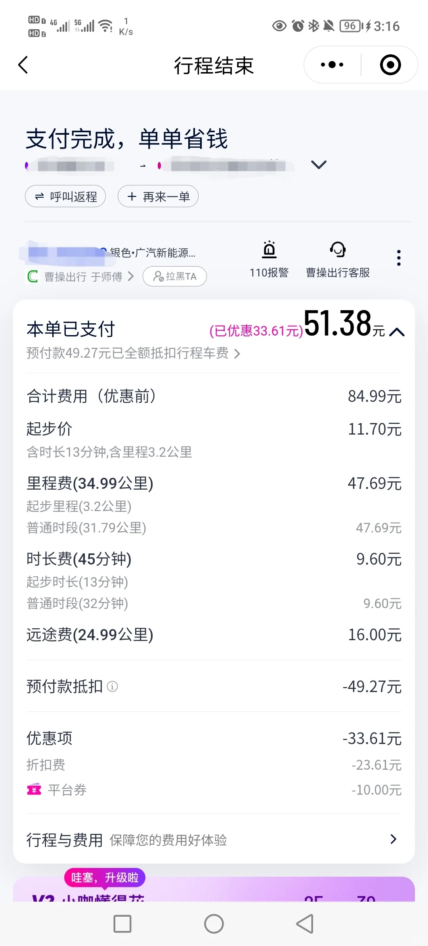Close mini program via target circle icon
The height and width of the screenshot is (946, 428).
coord(390,65)
